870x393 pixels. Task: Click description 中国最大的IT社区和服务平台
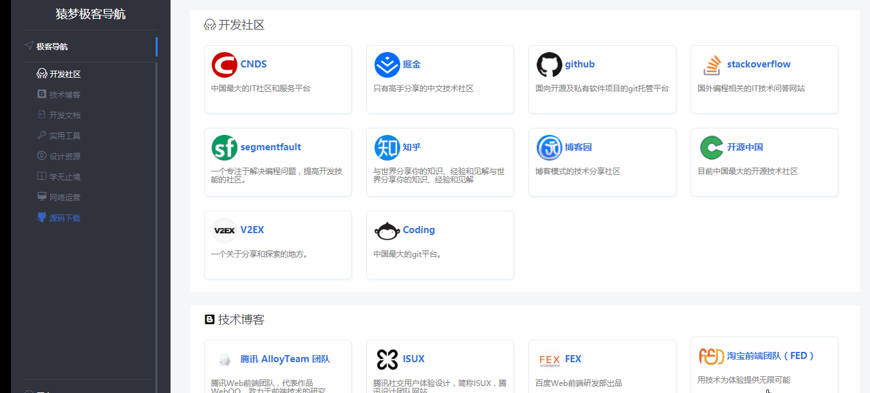point(261,89)
